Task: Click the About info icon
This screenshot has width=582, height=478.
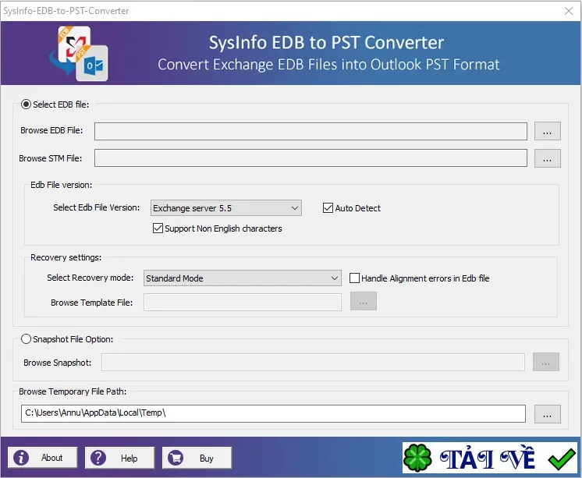Action: coord(21,458)
